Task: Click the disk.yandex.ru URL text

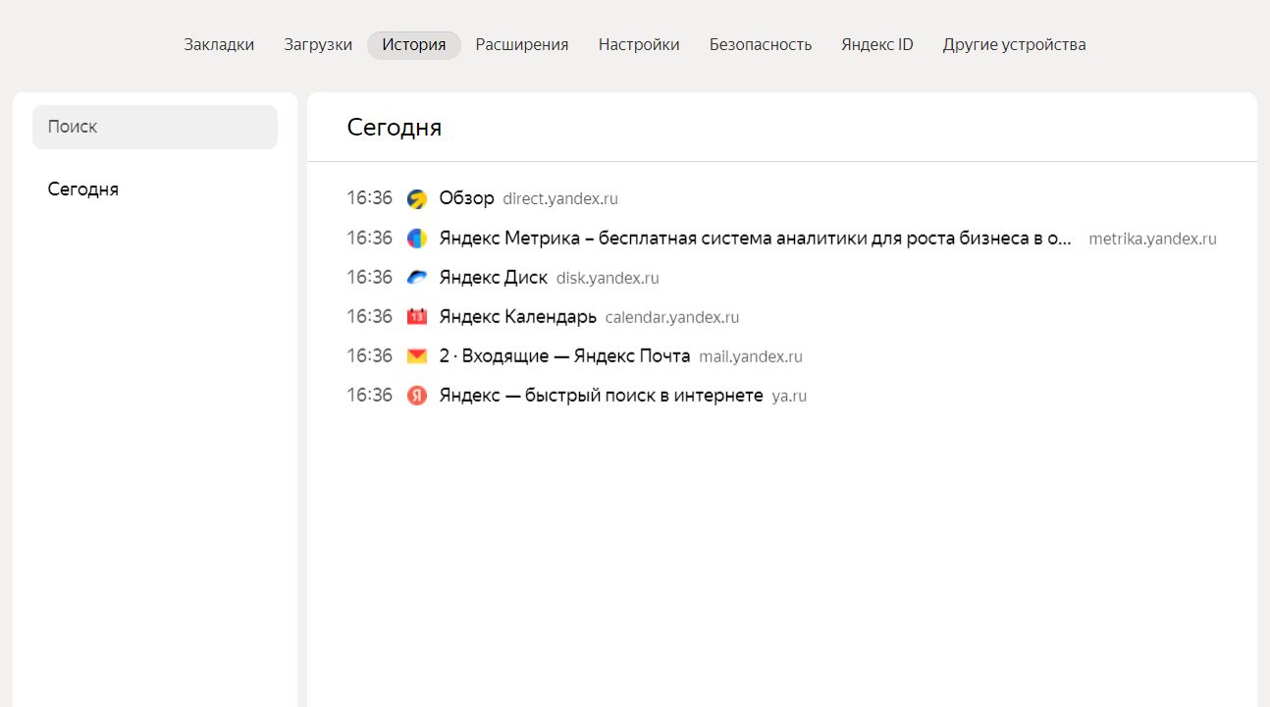Action: 607,277
